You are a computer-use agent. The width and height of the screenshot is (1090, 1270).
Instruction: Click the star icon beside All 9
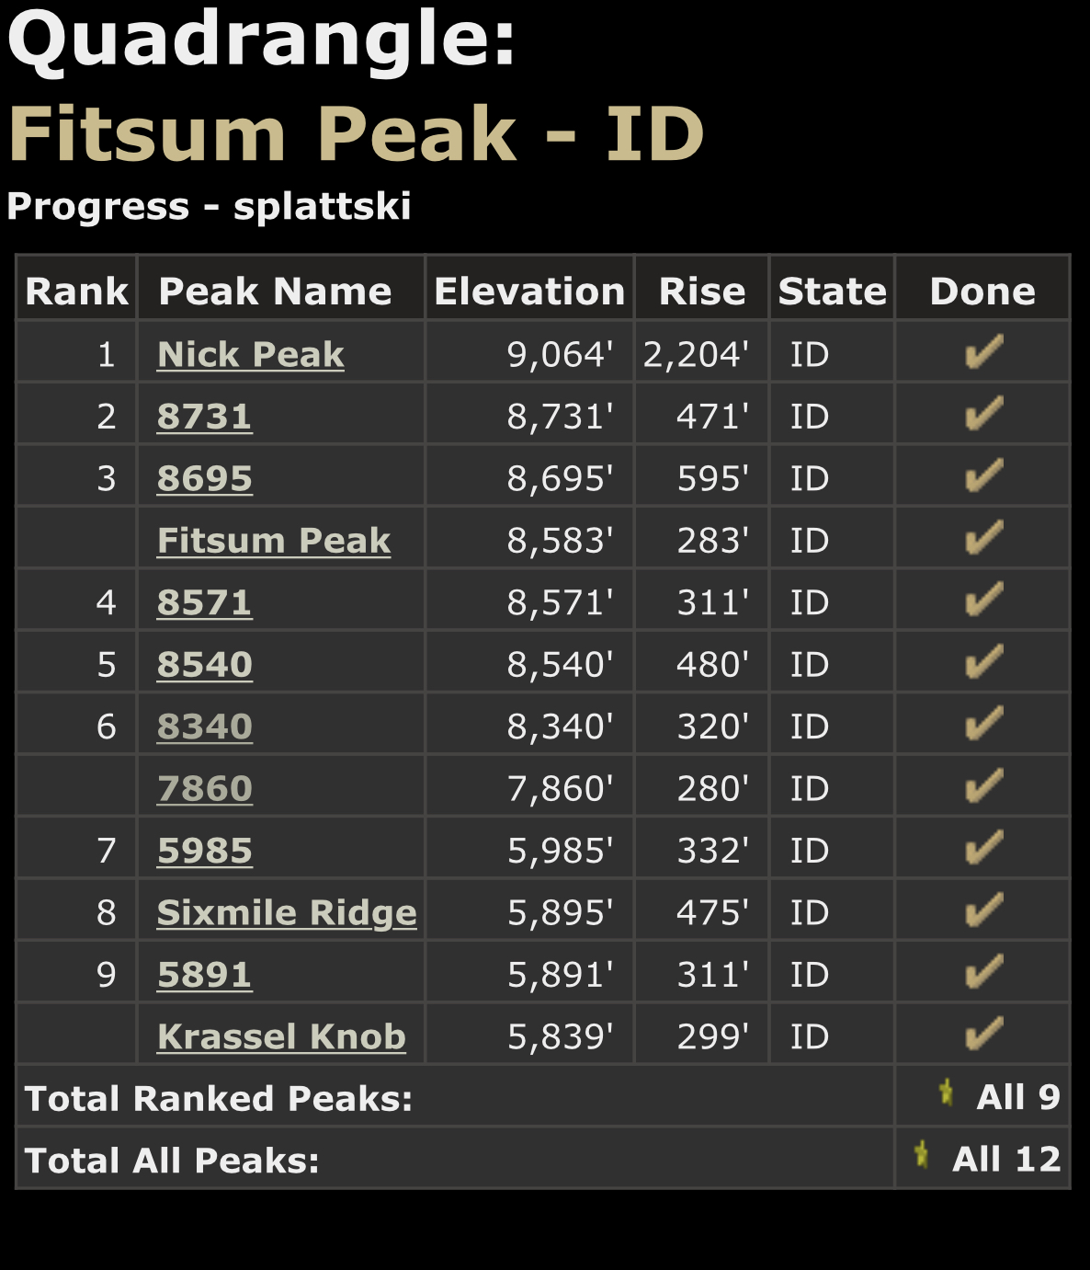[x=946, y=1093]
